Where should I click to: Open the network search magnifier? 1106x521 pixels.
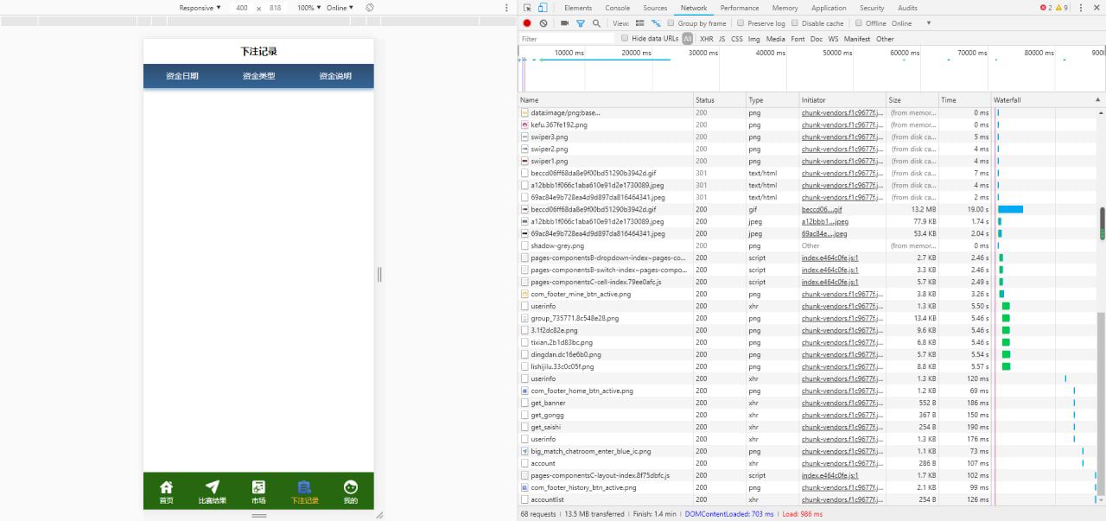coord(596,23)
